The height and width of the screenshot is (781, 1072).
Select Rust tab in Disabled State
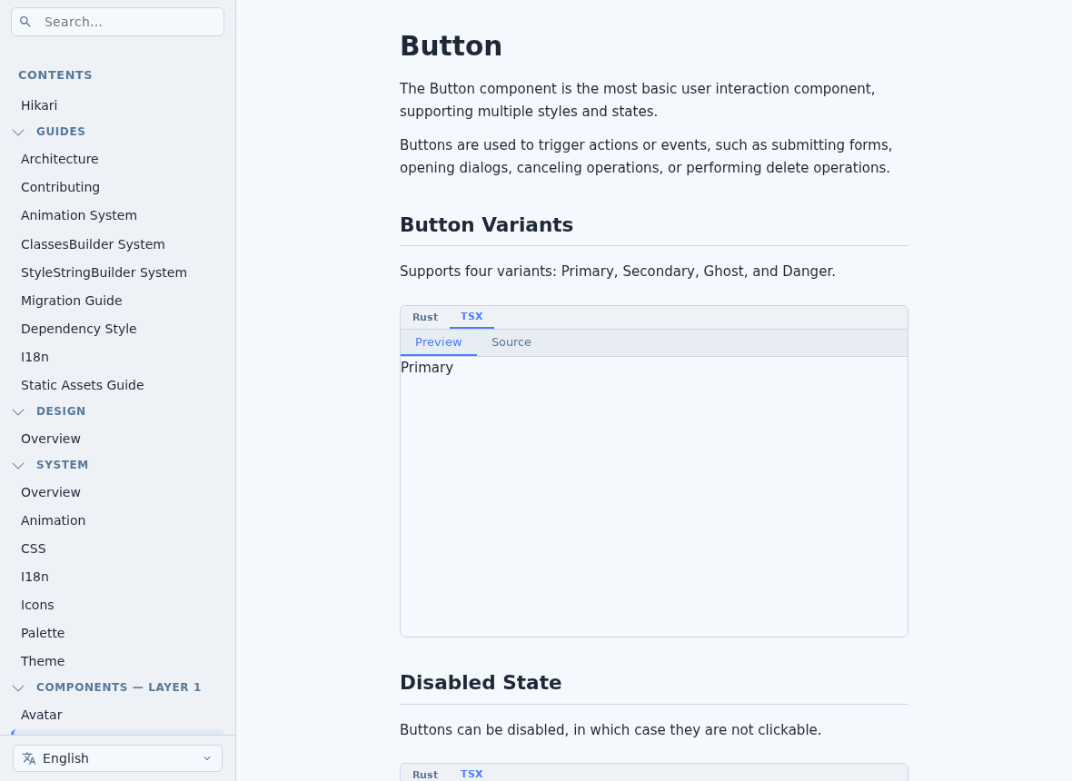pos(425,775)
